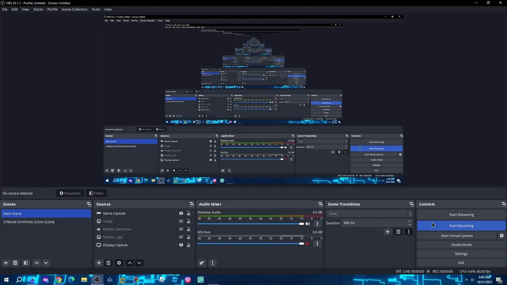The width and height of the screenshot is (507, 285).
Task: Hide the Game Capture source
Action: pos(181,213)
